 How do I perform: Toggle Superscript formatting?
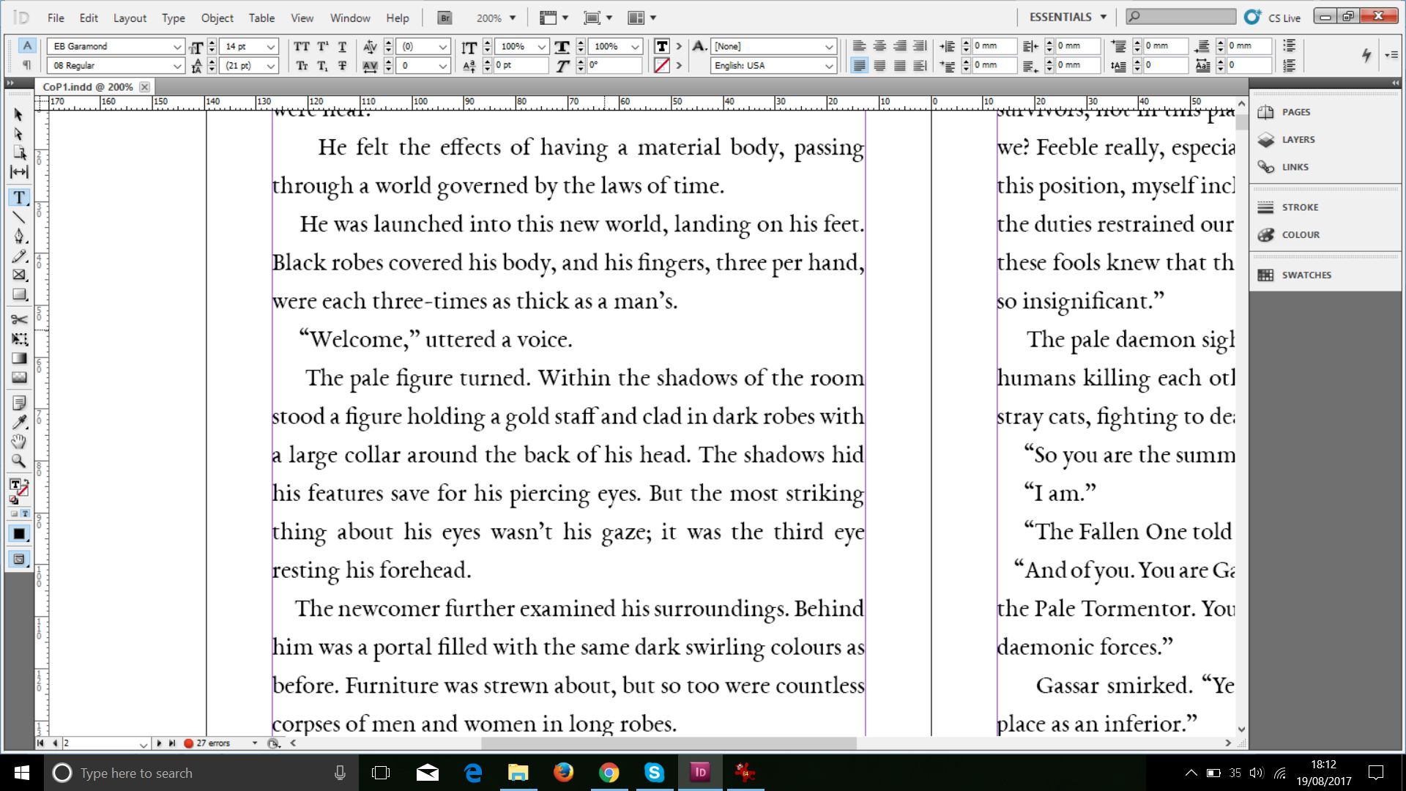tap(321, 45)
